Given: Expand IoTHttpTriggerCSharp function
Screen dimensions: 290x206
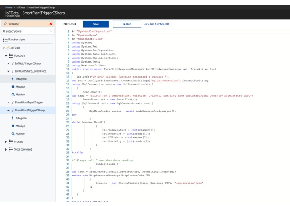Looking at the screenshot, I should click(8, 63).
